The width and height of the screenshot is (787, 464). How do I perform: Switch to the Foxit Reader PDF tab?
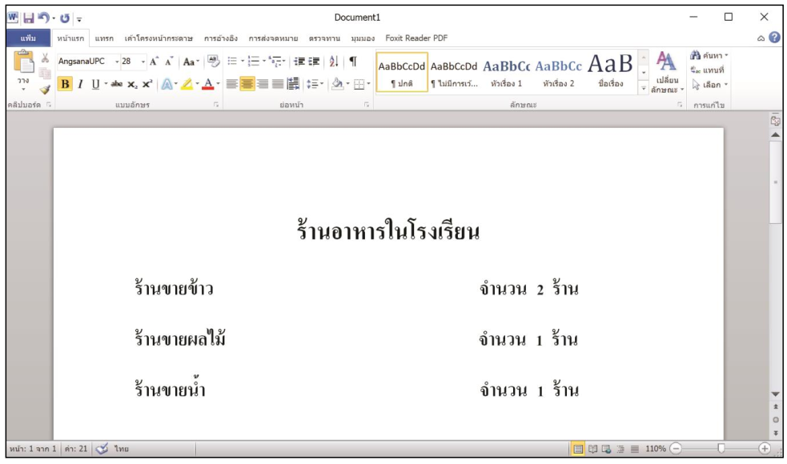tap(416, 38)
